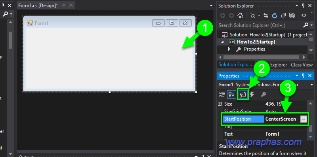The width and height of the screenshot is (317, 157).
Task: Click the Home icon in Solution Explorer
Action: point(240,15)
